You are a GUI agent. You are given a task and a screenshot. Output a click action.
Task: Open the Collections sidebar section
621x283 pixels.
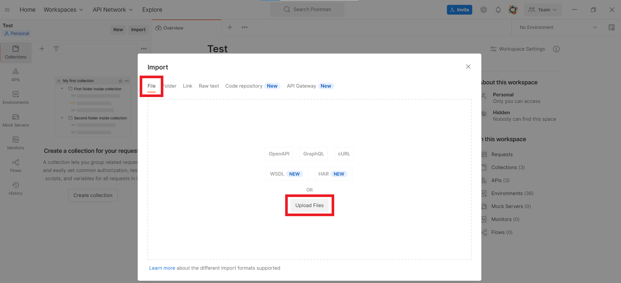(x=16, y=52)
